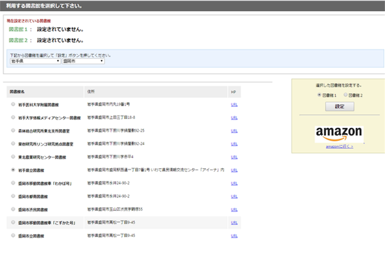Select radio for 盛岡市渋民図書館

pyautogui.click(x=13, y=209)
